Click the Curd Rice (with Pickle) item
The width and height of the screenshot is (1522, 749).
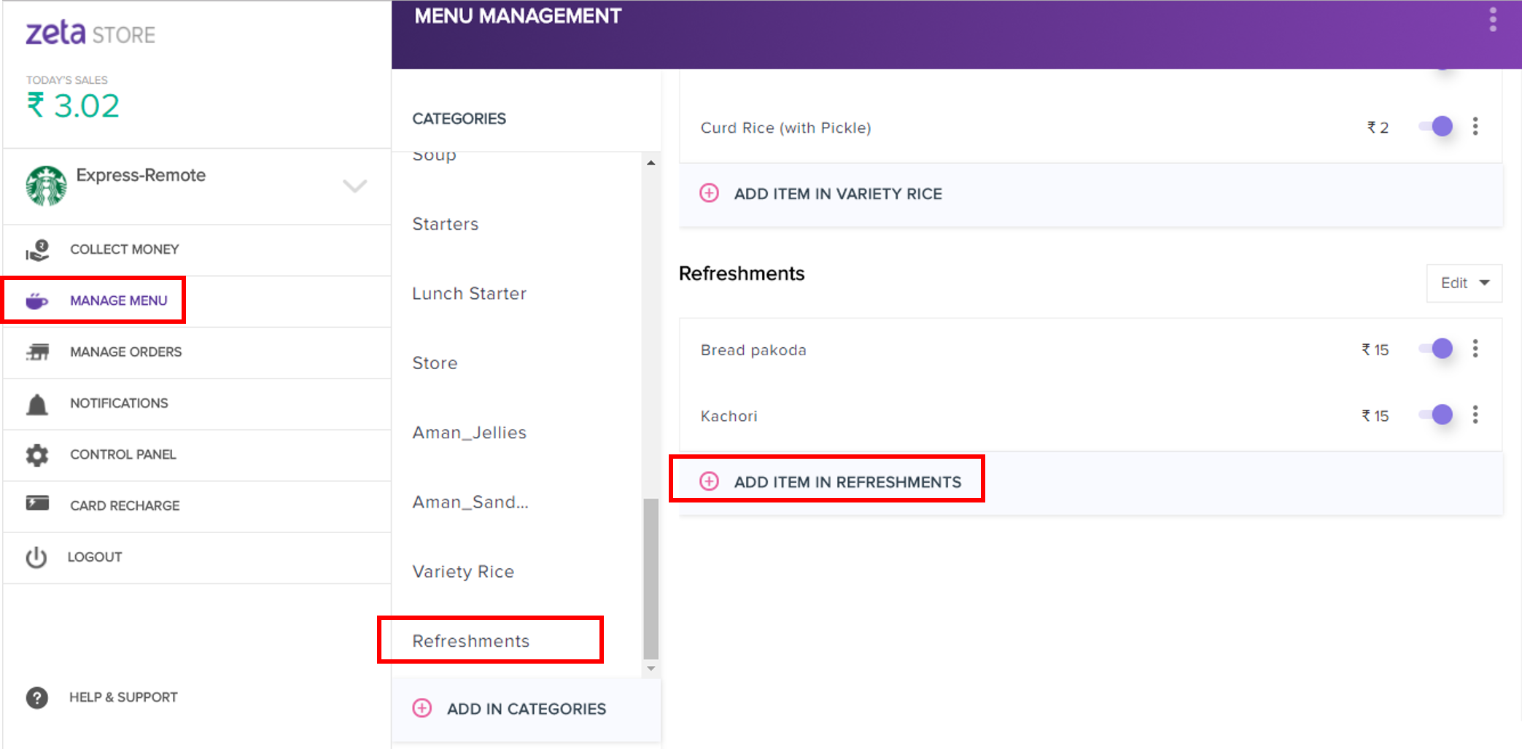786,128
